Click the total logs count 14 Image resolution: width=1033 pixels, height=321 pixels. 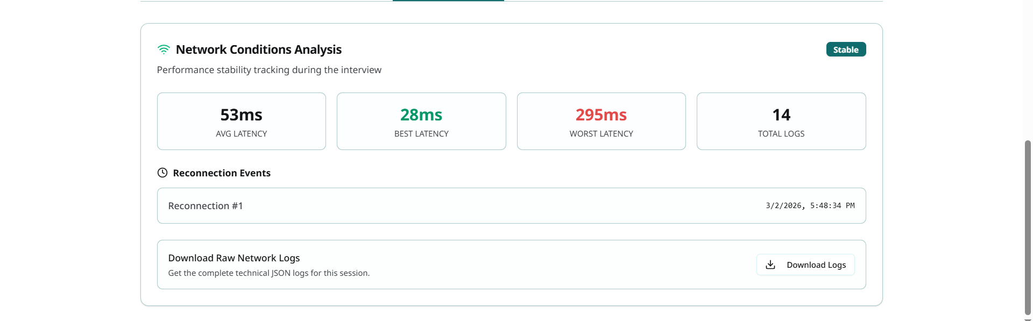coord(781,115)
